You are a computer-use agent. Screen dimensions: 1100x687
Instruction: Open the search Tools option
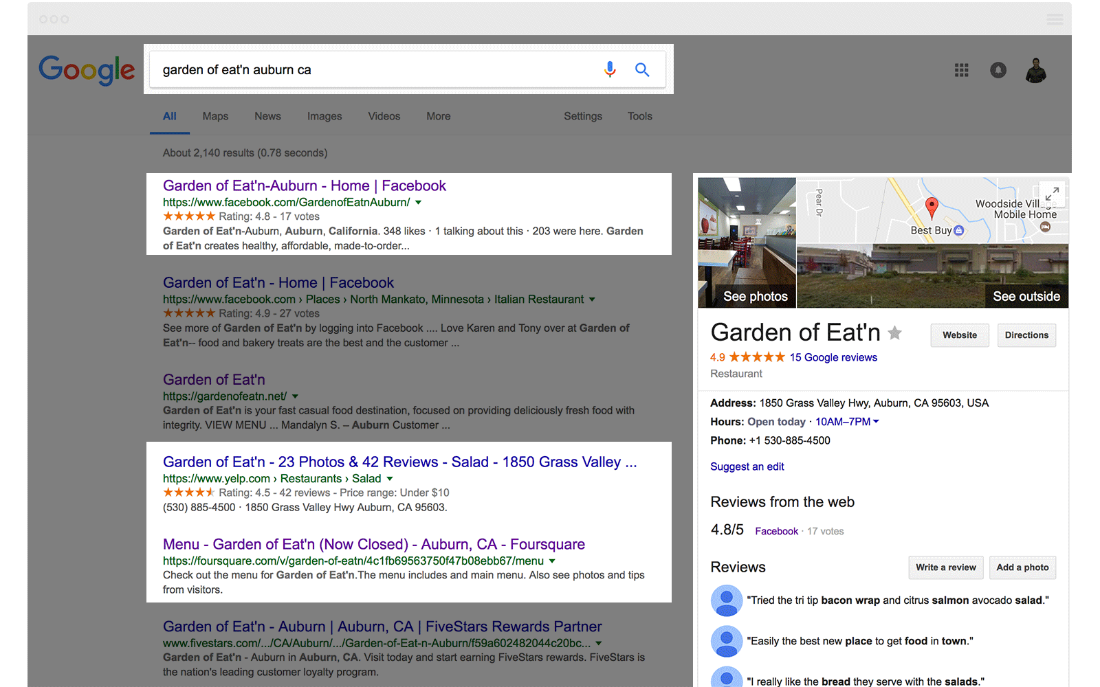point(640,116)
